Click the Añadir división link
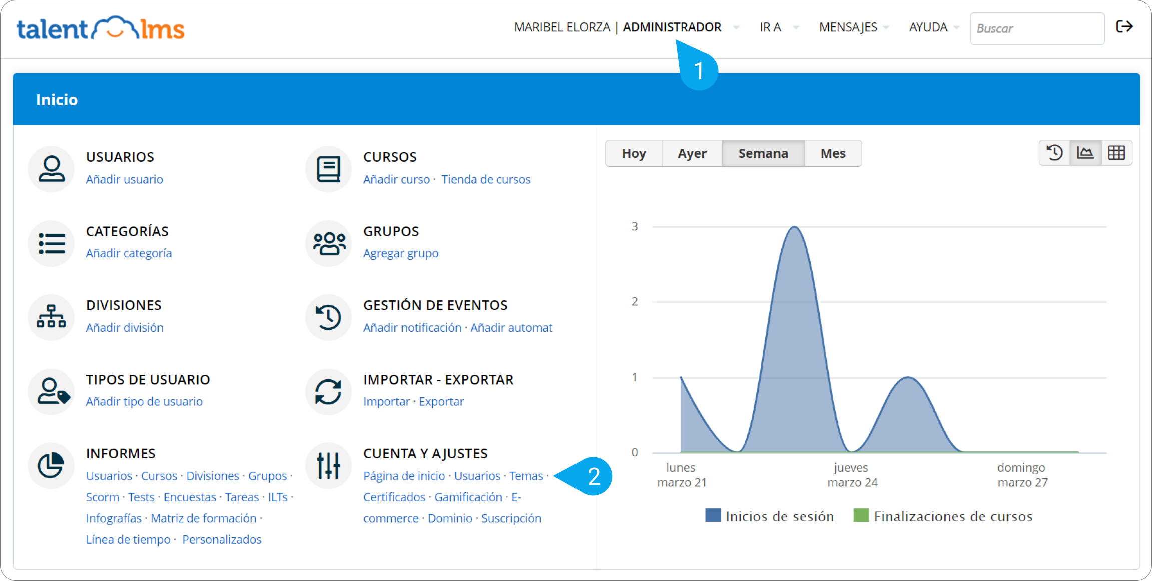This screenshot has height=581, width=1152. pyautogui.click(x=125, y=328)
